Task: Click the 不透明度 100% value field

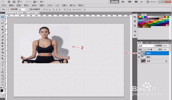Action: pyautogui.click(x=165, y=46)
